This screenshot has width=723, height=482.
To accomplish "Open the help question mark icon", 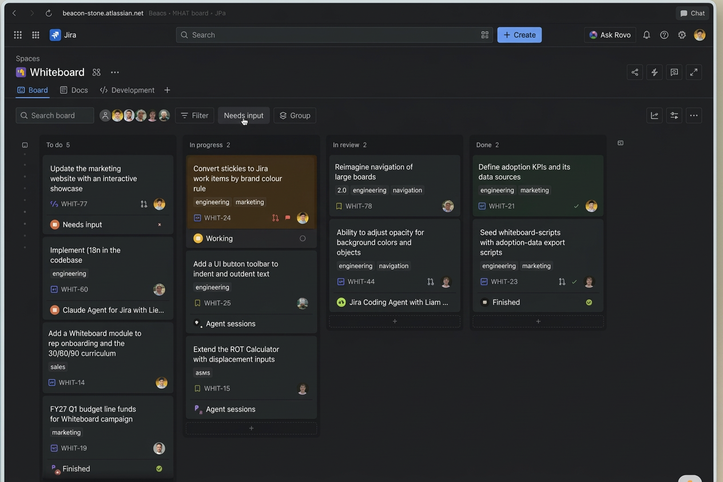I will pos(664,35).
